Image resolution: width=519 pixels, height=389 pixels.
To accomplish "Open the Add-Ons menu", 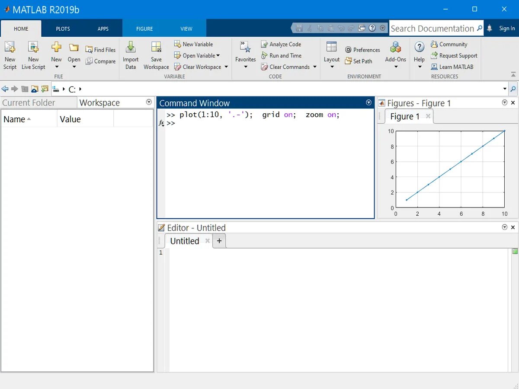I will pos(396,55).
